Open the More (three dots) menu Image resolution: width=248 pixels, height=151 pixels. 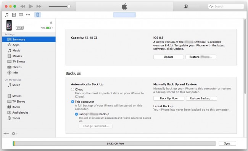[28, 15]
